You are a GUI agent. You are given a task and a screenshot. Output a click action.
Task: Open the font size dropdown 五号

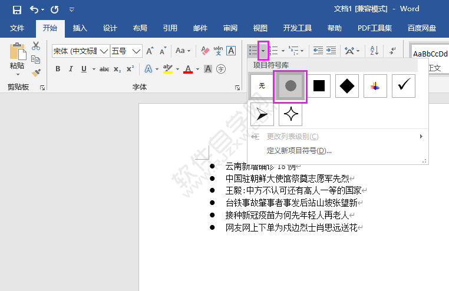pyautogui.click(x=126, y=51)
